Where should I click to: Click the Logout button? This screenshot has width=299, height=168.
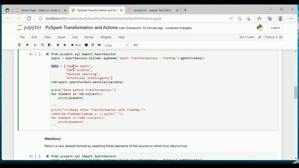point(275,28)
